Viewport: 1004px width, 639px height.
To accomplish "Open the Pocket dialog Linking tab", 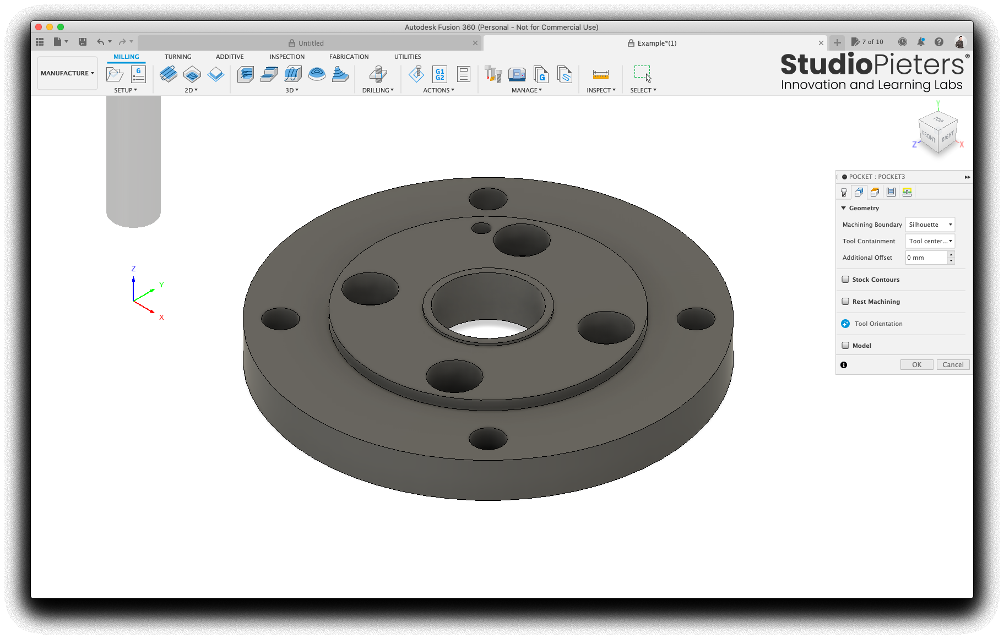I will (x=907, y=192).
